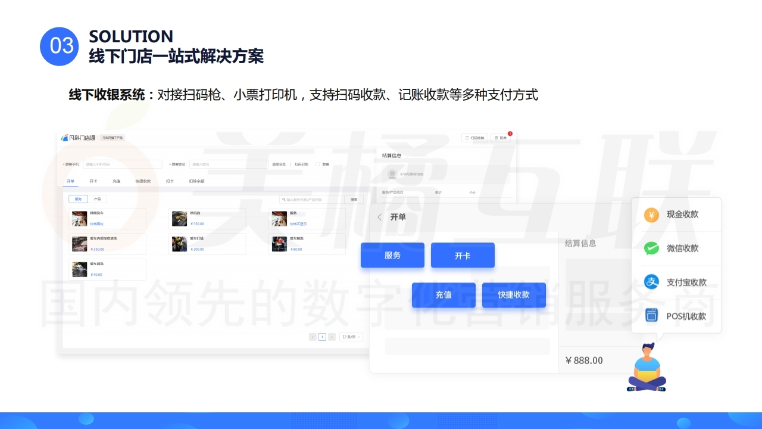The height and width of the screenshot is (429, 762).
Task: Click the 扫码识别 link
Action: [301, 164]
